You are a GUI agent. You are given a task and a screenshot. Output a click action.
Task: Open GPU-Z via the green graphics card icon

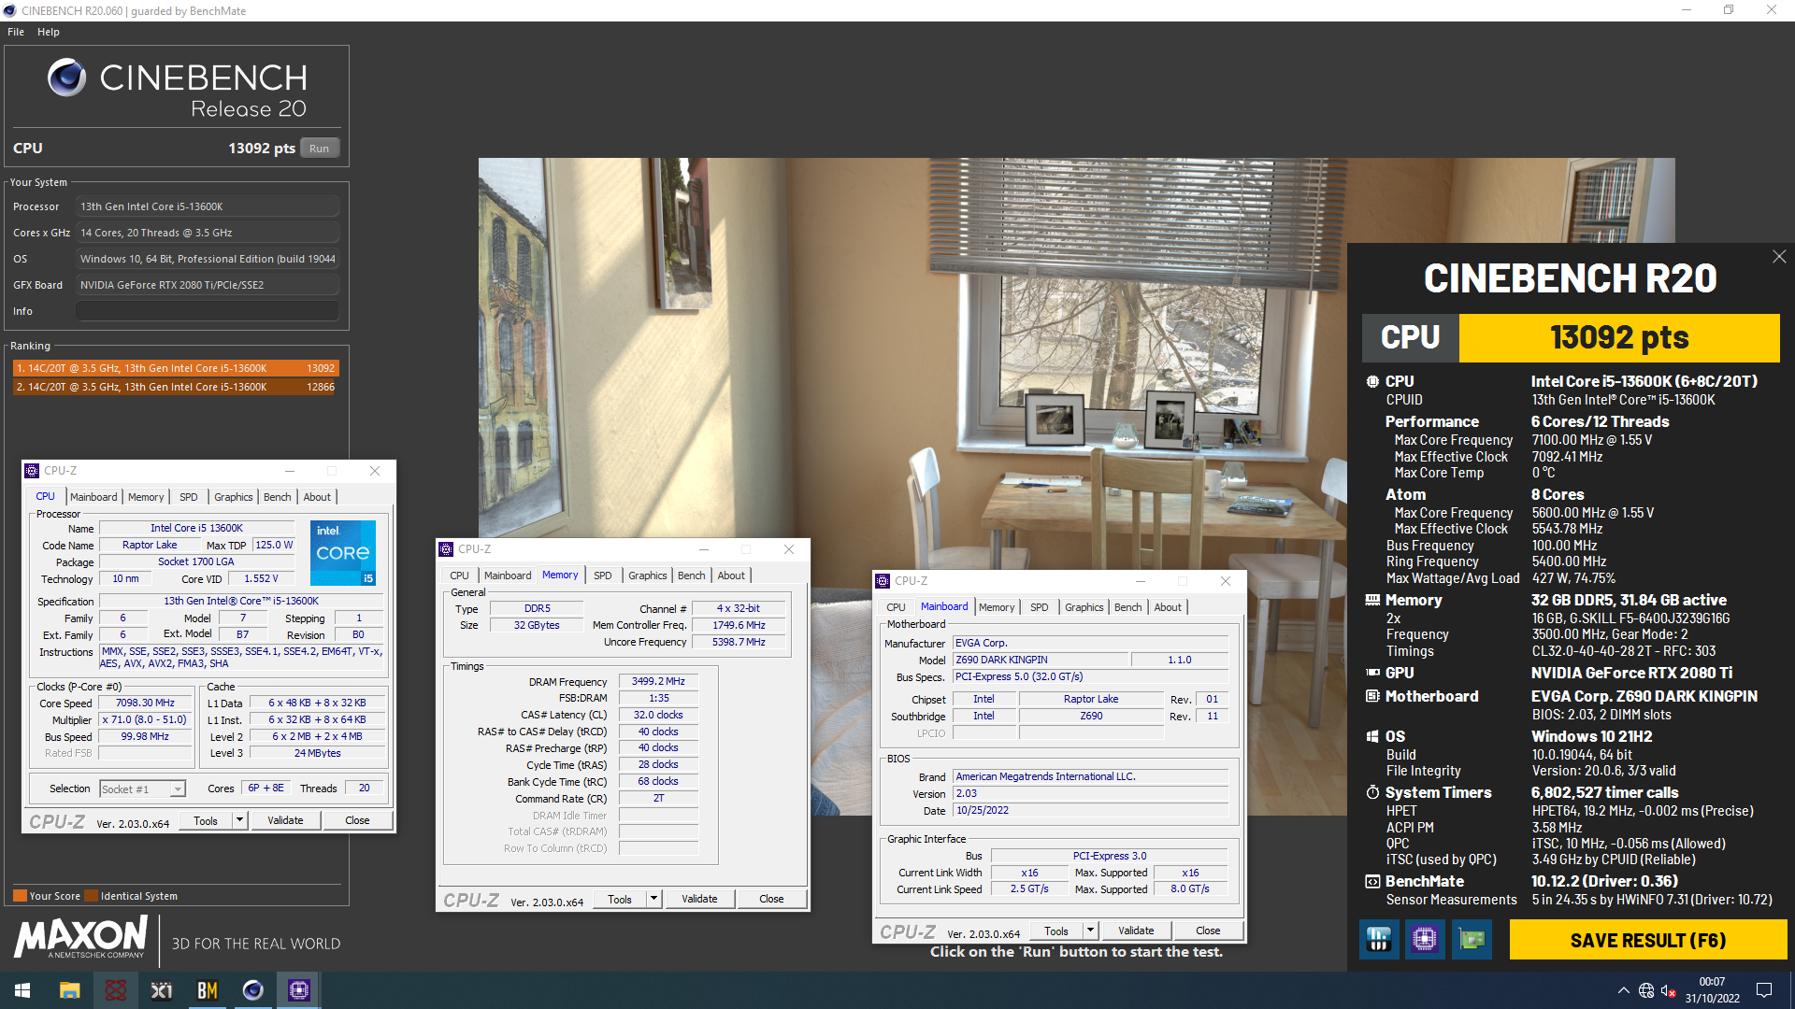[x=1472, y=939]
